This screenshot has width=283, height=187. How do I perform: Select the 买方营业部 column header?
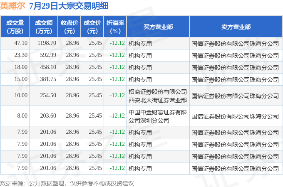click(158, 27)
